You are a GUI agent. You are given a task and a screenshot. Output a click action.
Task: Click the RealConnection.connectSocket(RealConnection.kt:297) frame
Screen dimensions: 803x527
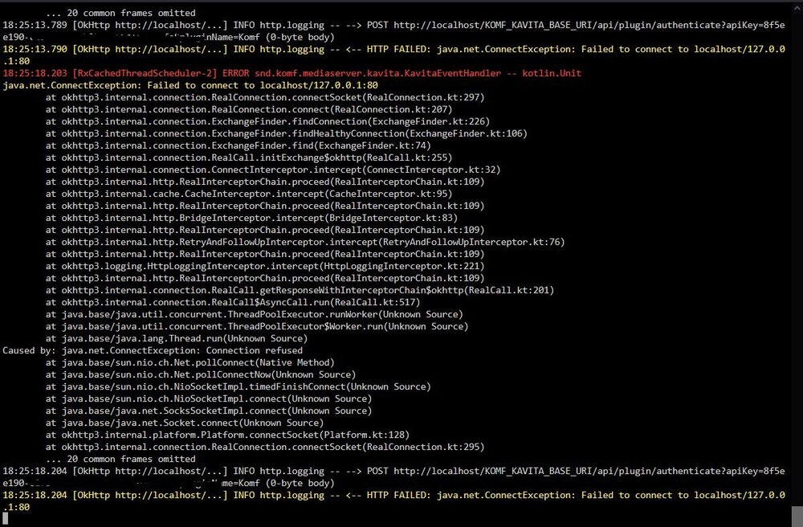265,97
